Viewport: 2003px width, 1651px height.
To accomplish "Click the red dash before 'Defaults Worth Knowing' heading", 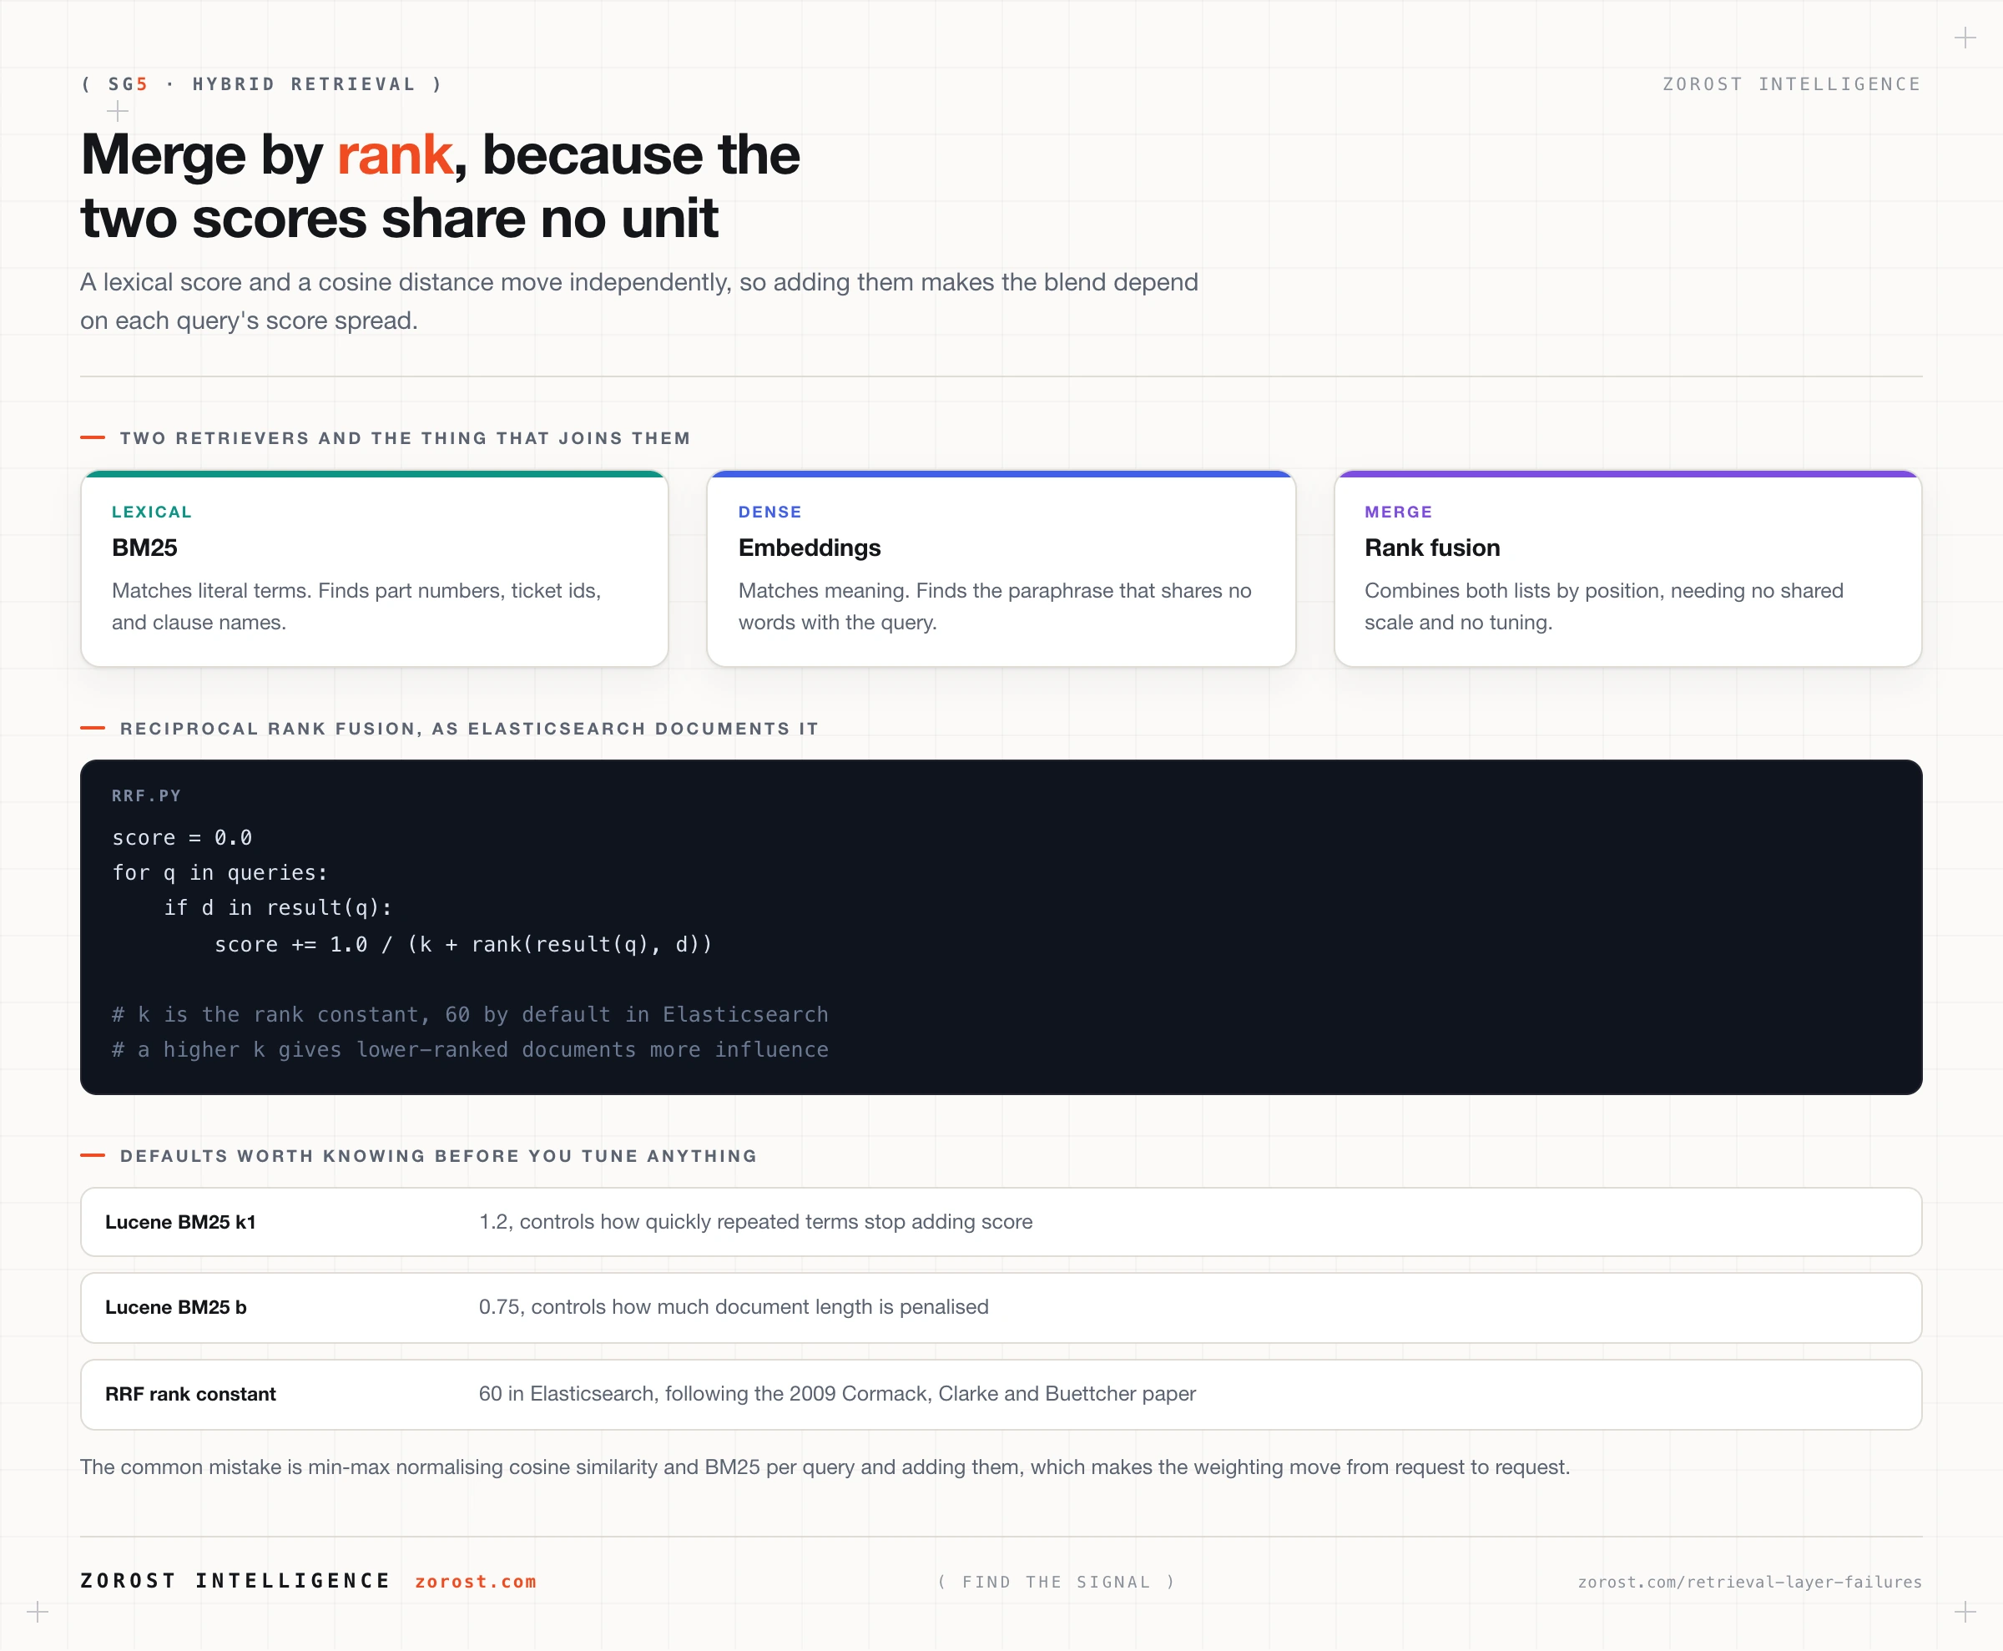I will pos(93,1155).
